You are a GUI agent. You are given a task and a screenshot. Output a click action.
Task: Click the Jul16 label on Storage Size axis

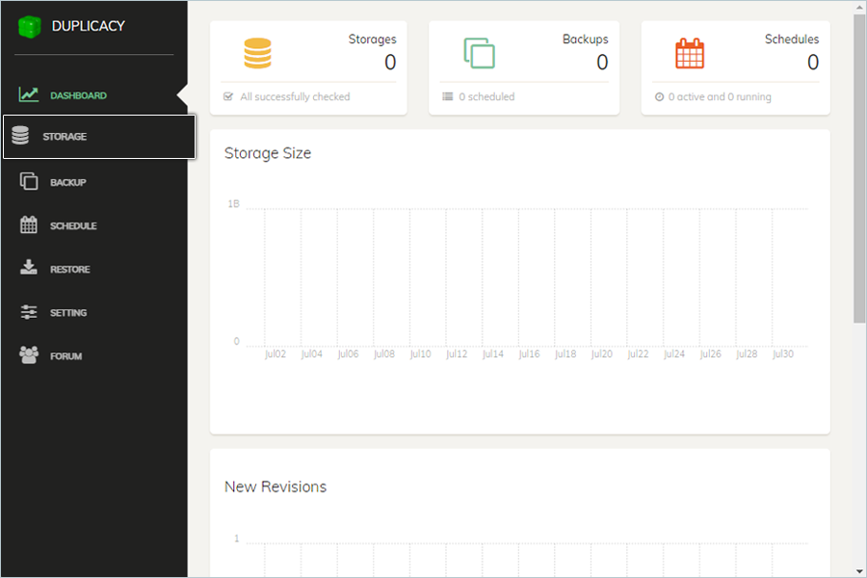click(529, 354)
